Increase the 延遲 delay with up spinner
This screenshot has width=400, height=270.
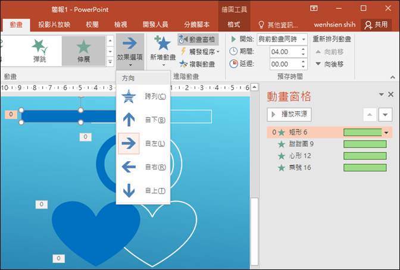(303, 61)
